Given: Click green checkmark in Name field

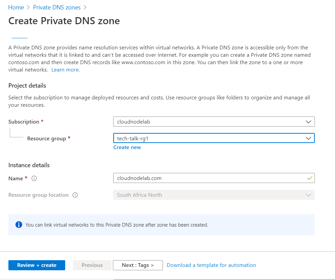Looking at the screenshot, I should (309, 178).
